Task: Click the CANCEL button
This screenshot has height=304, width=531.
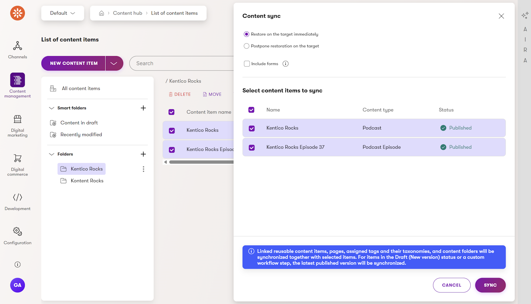Action: click(x=451, y=285)
